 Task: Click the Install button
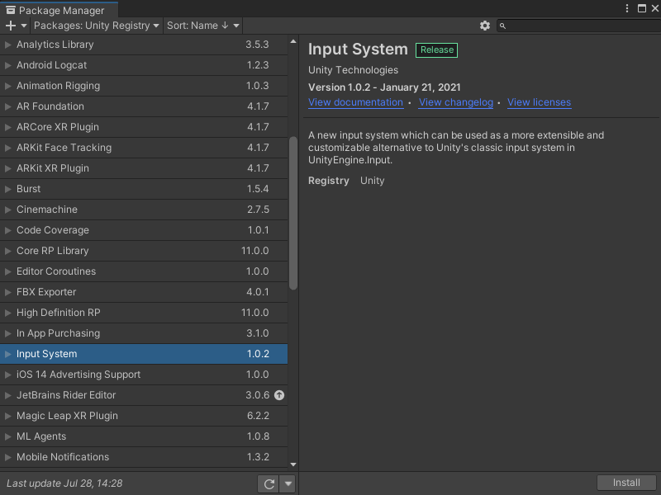[x=626, y=483]
